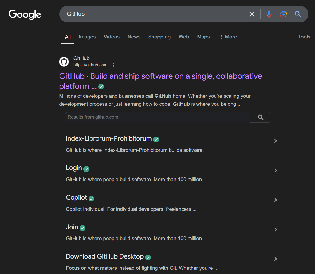Start voice search with the microphone icon
This screenshot has height=274, width=315.
coord(269,14)
